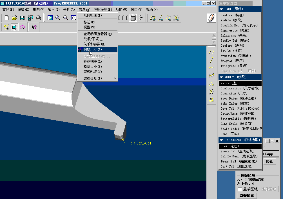Create datum axis from side toolbar
This screenshot has height=199, width=283.
211,60
